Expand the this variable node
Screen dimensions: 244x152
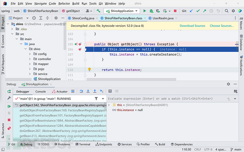click(109, 105)
